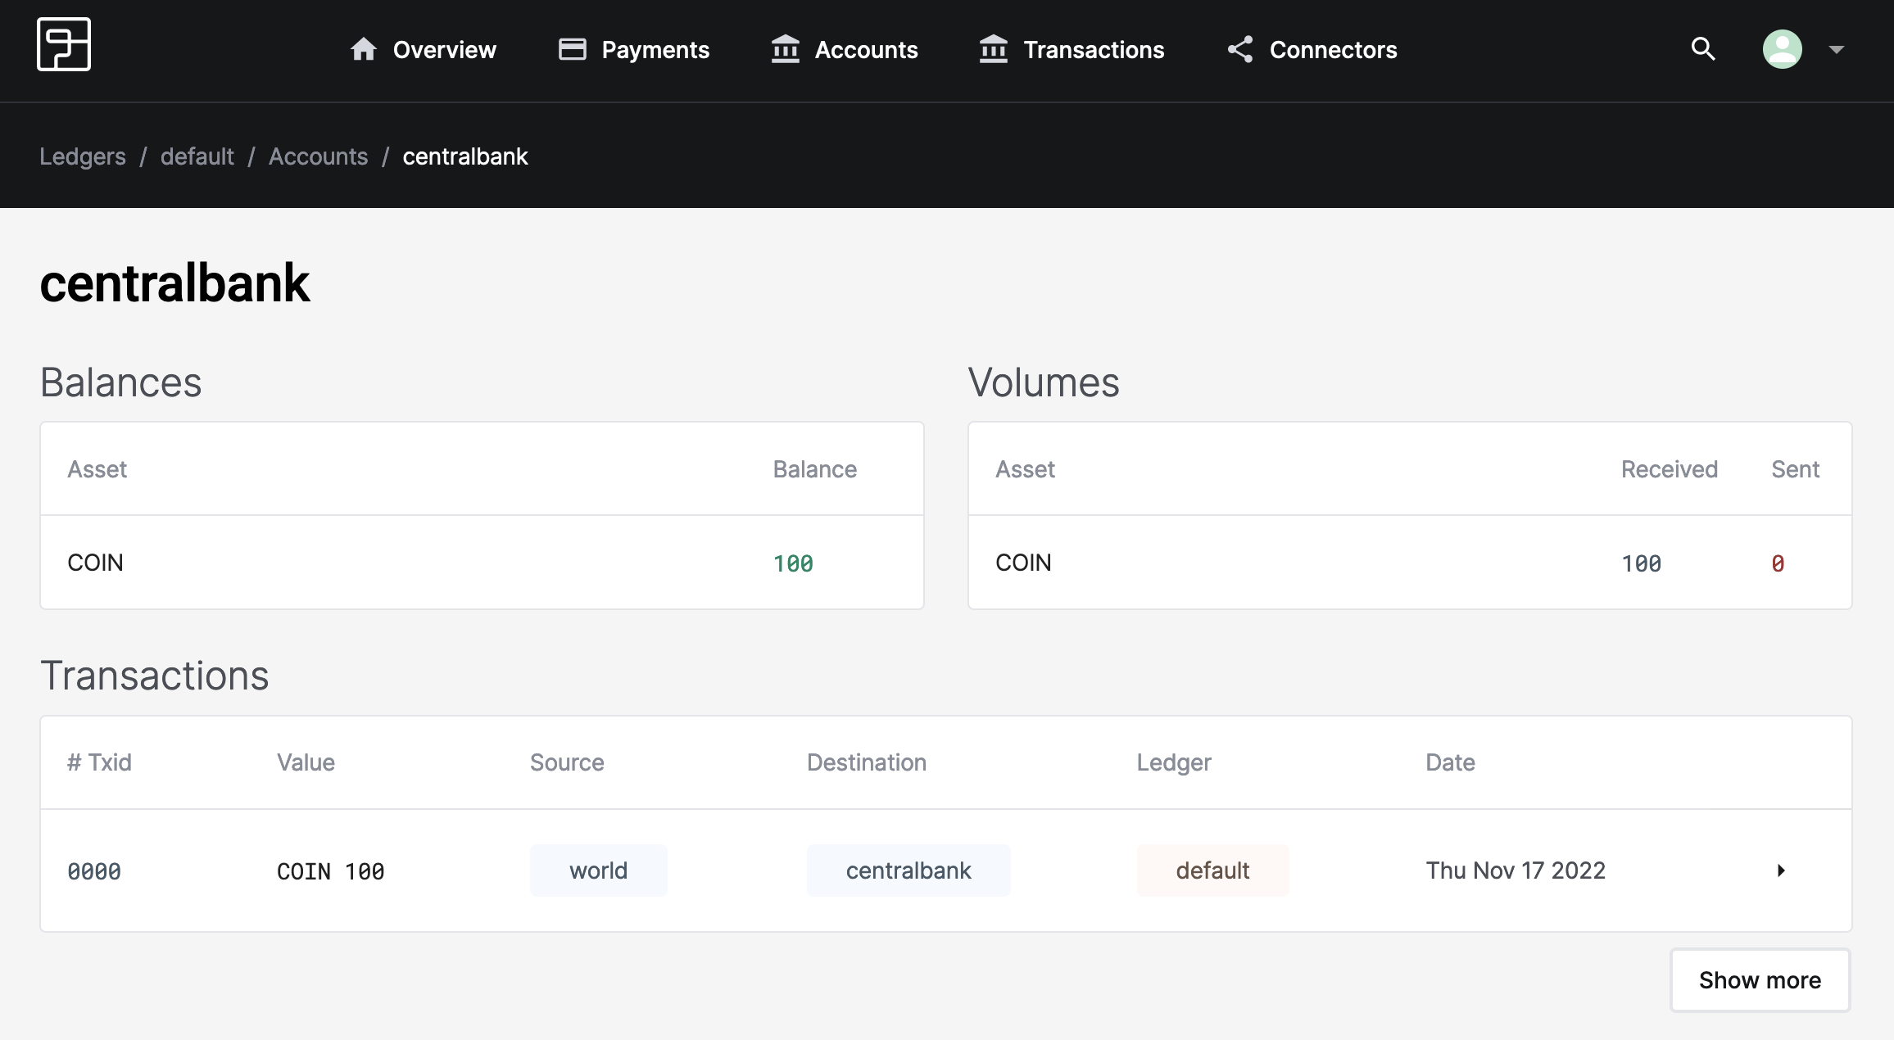Go to Accounts breadcrumb link

[x=318, y=156]
